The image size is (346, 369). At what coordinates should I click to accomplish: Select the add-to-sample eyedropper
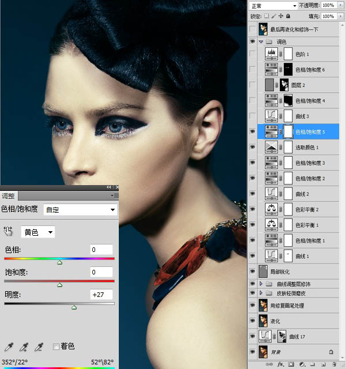(x=24, y=347)
